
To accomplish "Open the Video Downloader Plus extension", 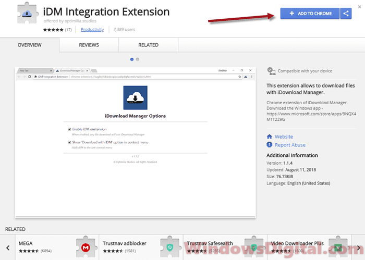I will click(x=309, y=247).
